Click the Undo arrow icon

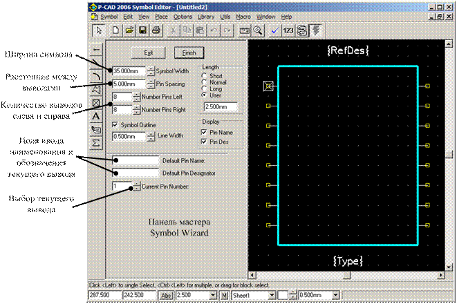pyautogui.click(x=214, y=30)
